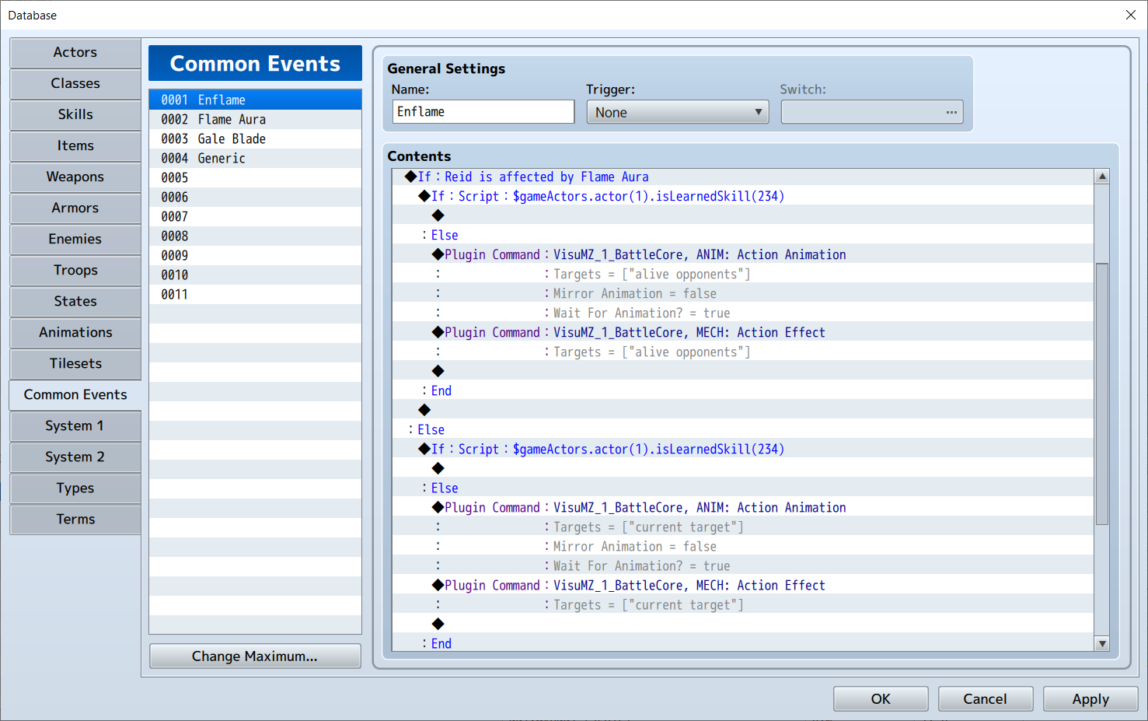Select empty common event slot 0005

(255, 177)
